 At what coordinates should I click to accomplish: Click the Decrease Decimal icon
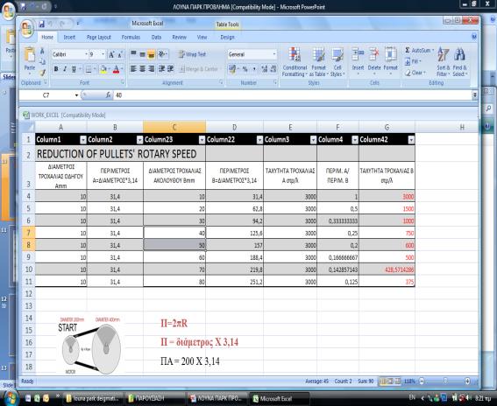click(x=273, y=69)
